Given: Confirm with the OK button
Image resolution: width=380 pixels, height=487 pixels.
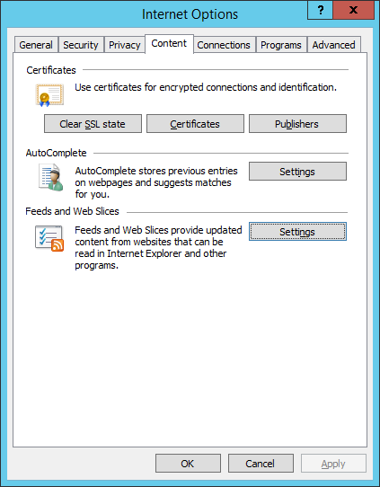Looking at the screenshot, I should [188, 464].
